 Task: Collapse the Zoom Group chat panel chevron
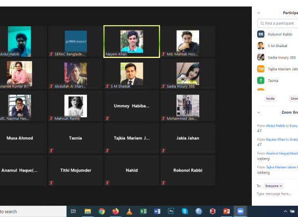click(258, 113)
